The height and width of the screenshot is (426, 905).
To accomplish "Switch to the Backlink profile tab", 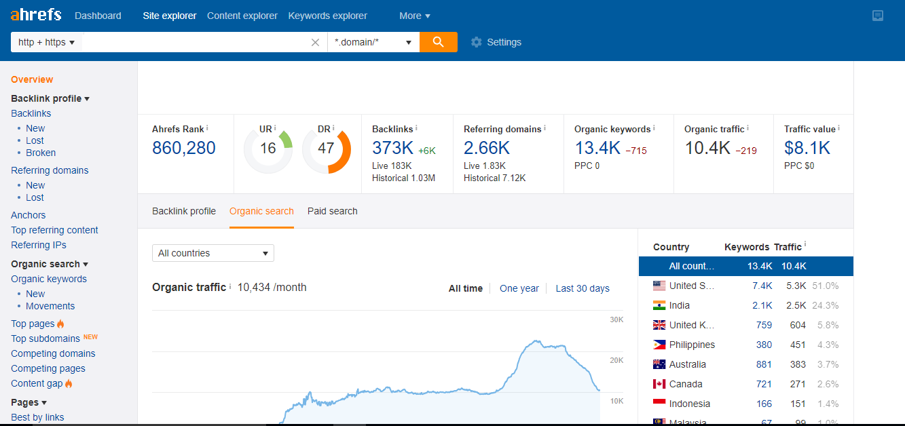I will click(184, 211).
